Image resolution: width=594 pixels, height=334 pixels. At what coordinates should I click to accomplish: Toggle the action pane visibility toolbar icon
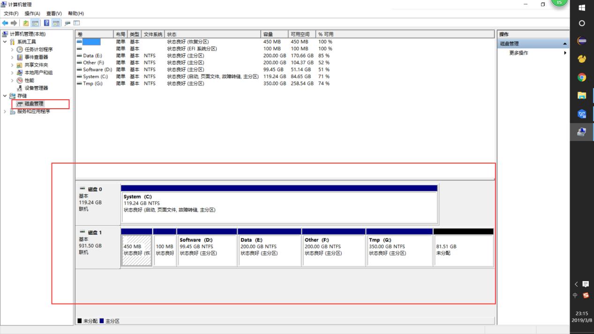coord(55,22)
